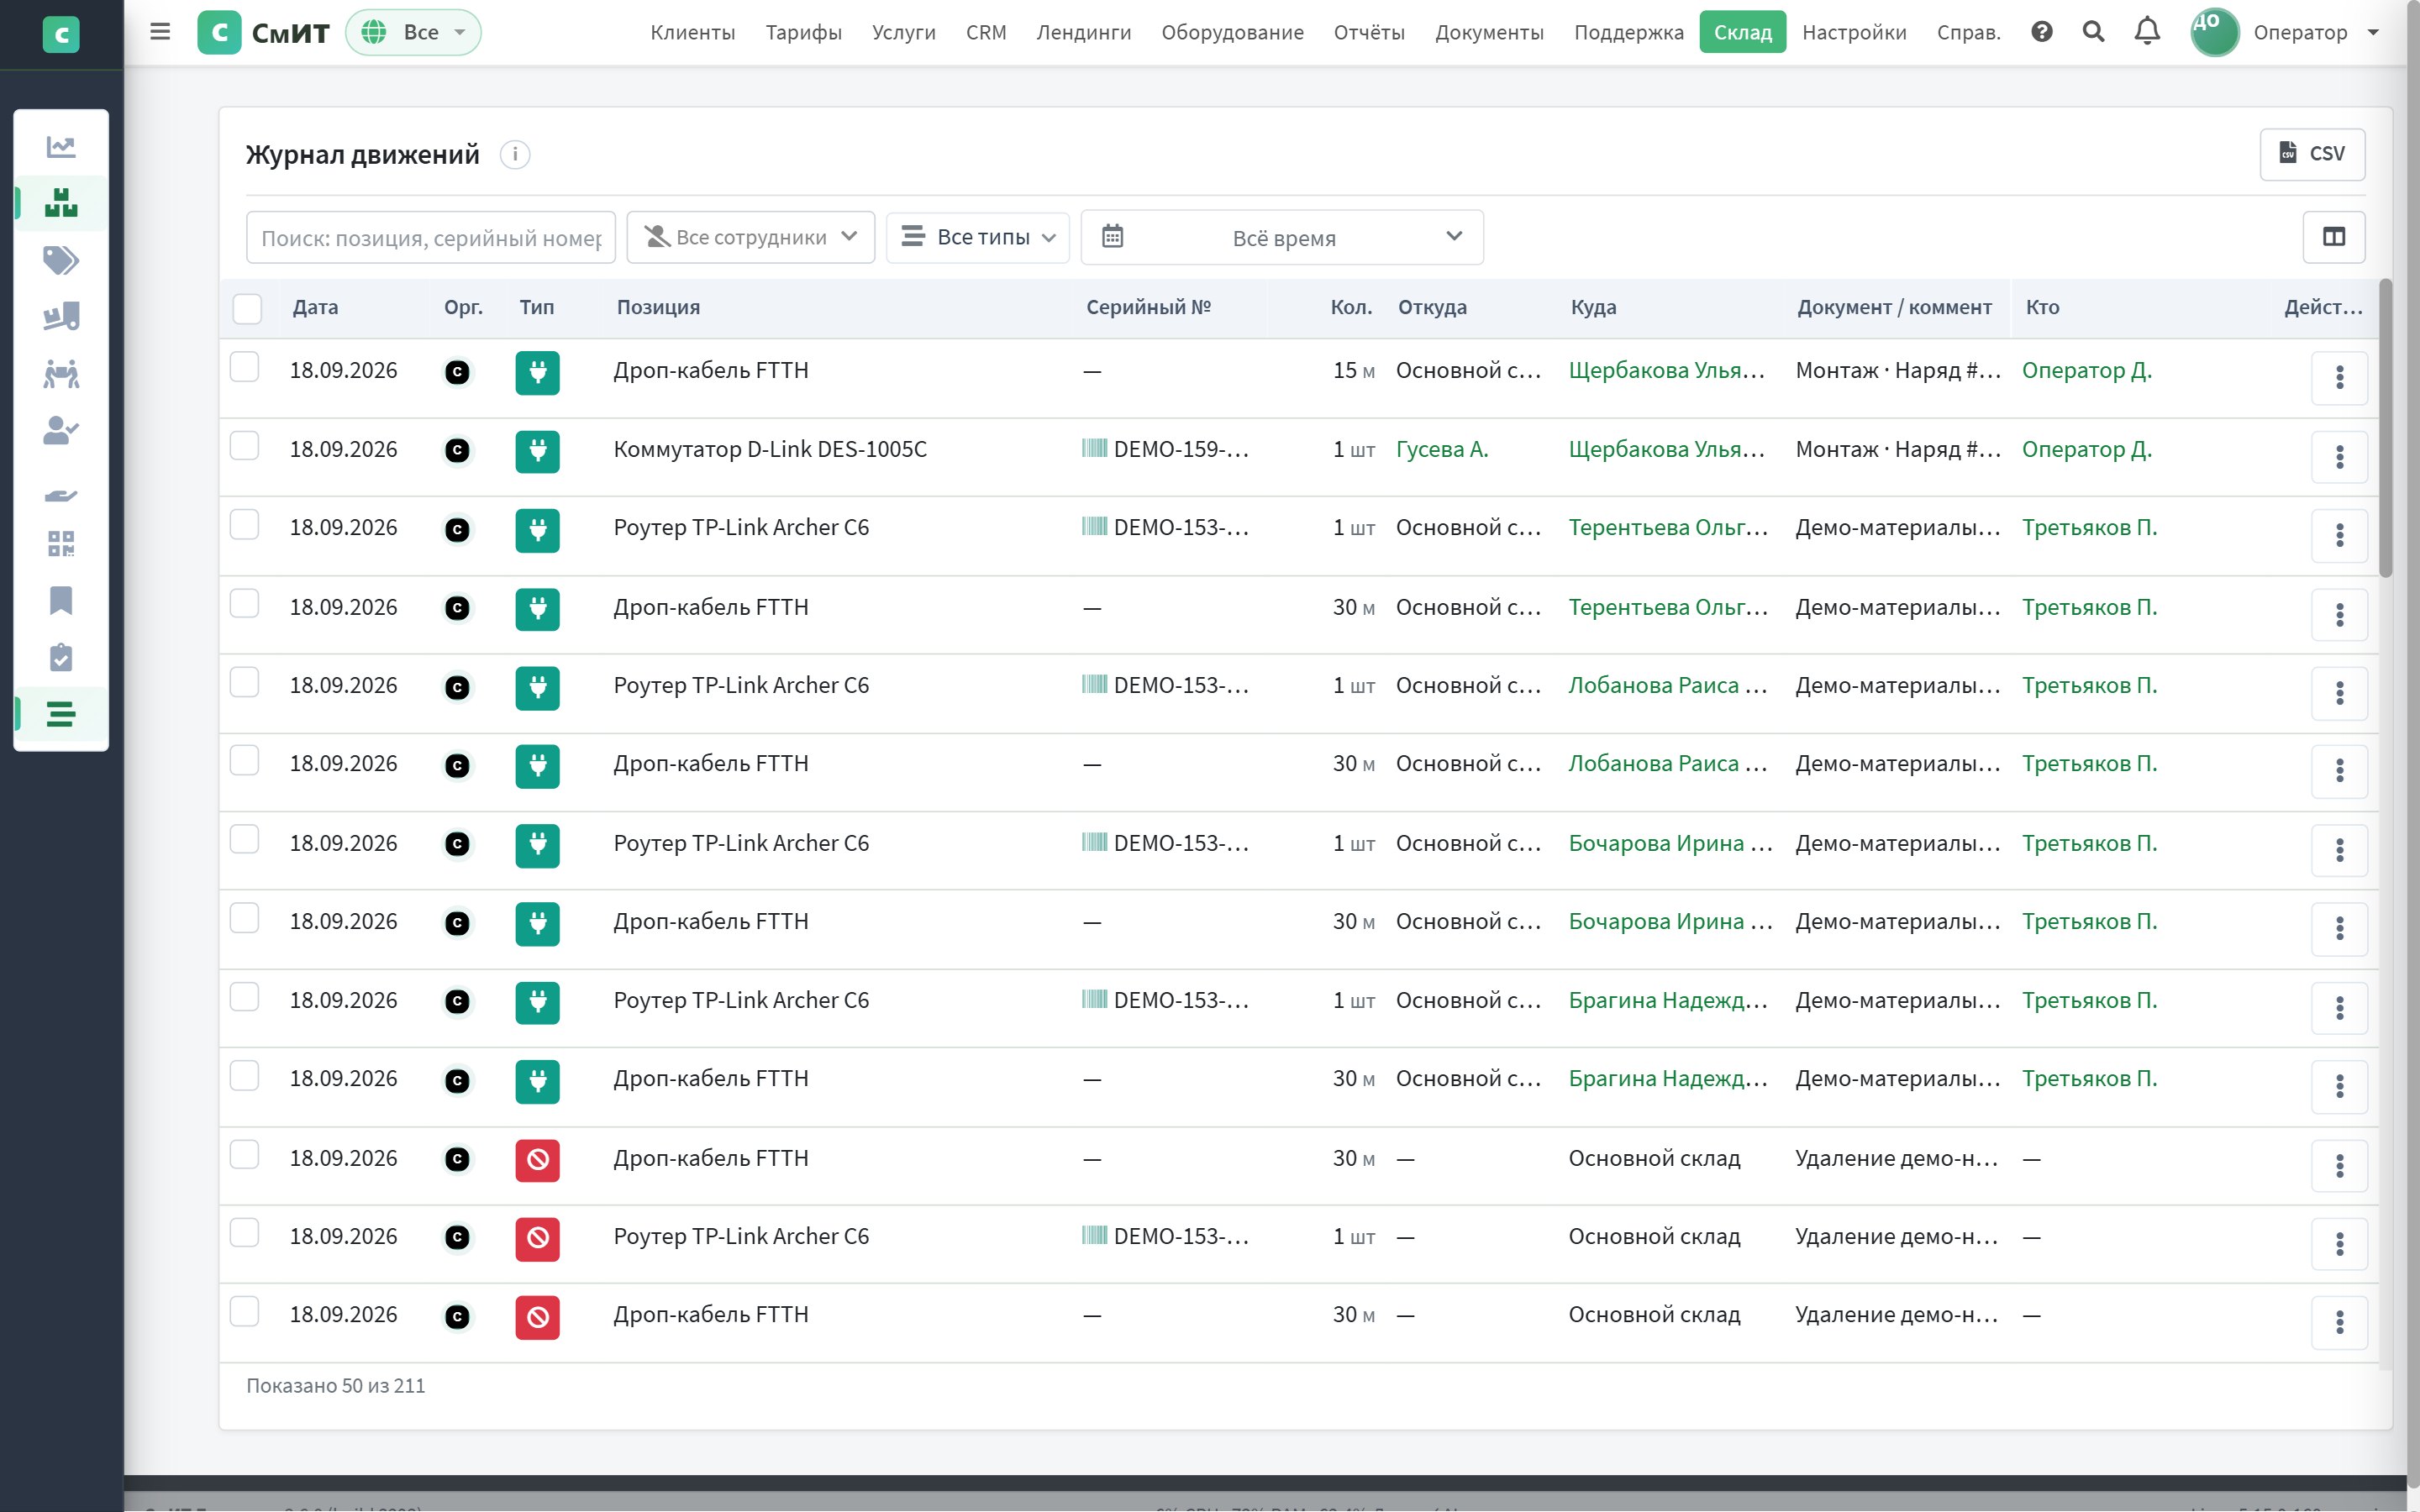The height and width of the screenshot is (1512, 2420).
Task: Toggle the select-all checkbox in table header
Action: tap(247, 308)
